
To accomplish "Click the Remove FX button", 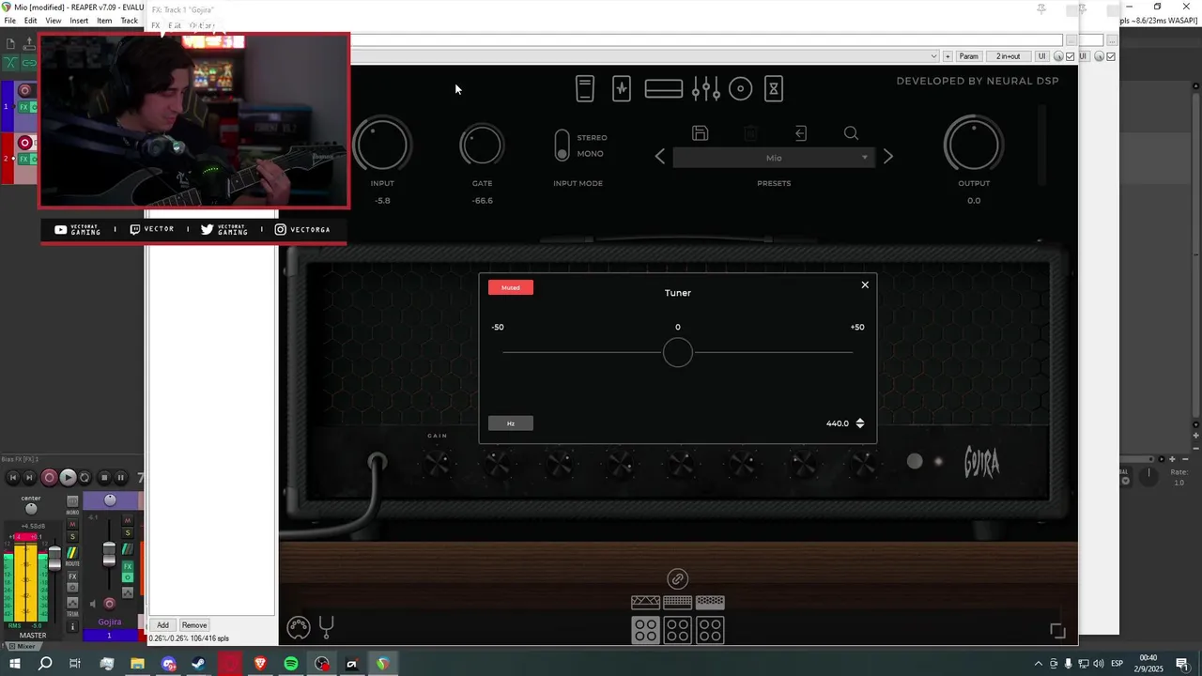I will tap(194, 625).
